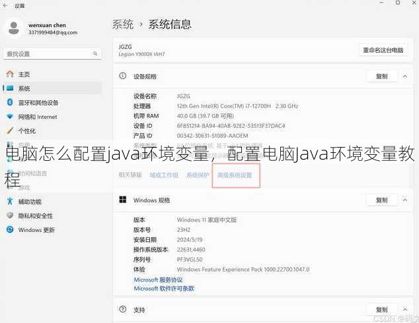Image resolution: width=419 pixels, height=323 pixels.
Task: Focus the 查找设置 search field
Action: click(52, 53)
